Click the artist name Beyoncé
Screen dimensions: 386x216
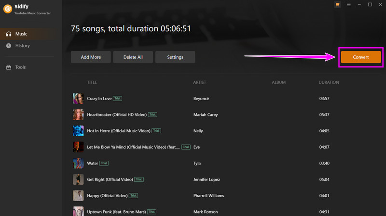201,99
